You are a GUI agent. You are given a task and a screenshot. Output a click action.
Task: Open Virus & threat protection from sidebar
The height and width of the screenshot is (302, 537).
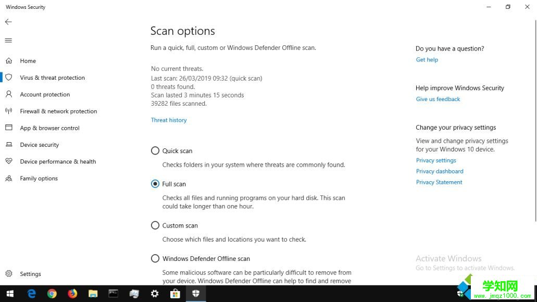pos(52,77)
